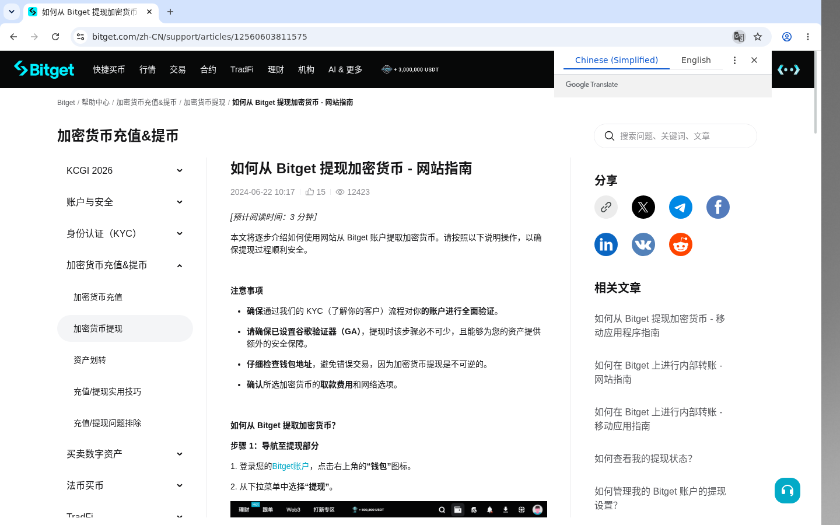Share article on VK
This screenshot has width=840, height=525.
point(643,244)
